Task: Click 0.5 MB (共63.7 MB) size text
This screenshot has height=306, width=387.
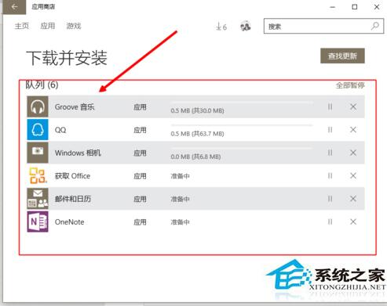Action: click(x=197, y=134)
